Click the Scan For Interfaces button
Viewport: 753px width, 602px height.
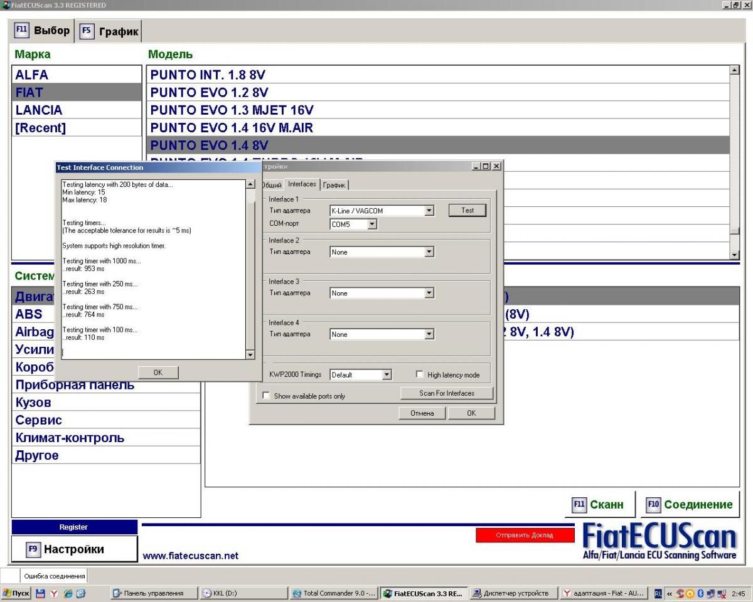pos(447,393)
